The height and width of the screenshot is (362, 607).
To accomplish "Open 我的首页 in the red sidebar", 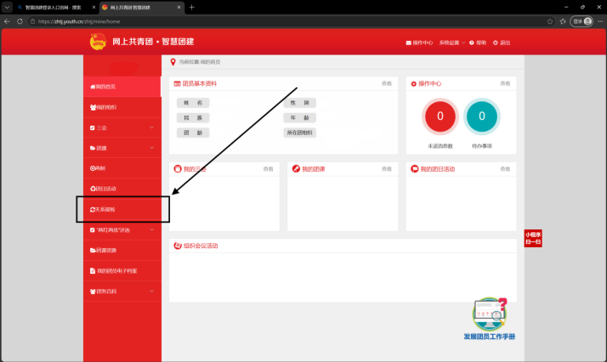I will 122,87.
